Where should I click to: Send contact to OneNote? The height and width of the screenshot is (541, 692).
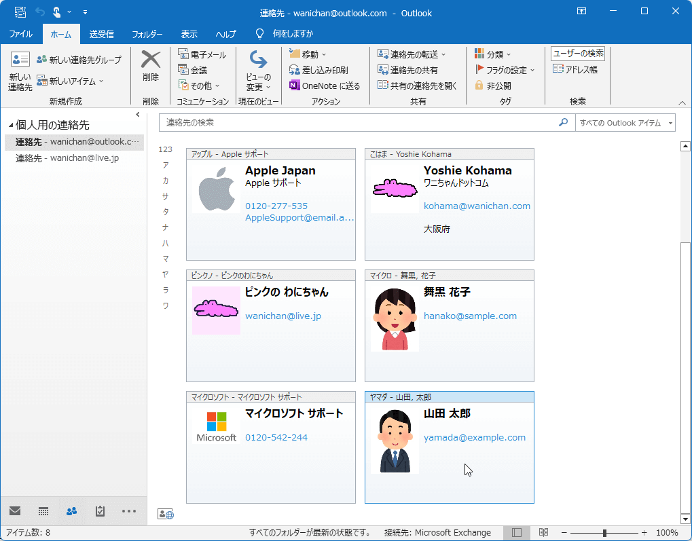coord(325,86)
